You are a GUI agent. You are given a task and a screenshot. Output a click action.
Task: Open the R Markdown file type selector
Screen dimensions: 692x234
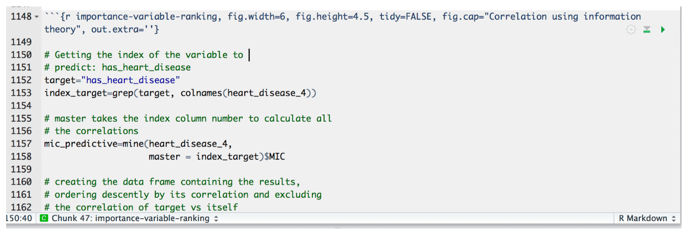647,218
